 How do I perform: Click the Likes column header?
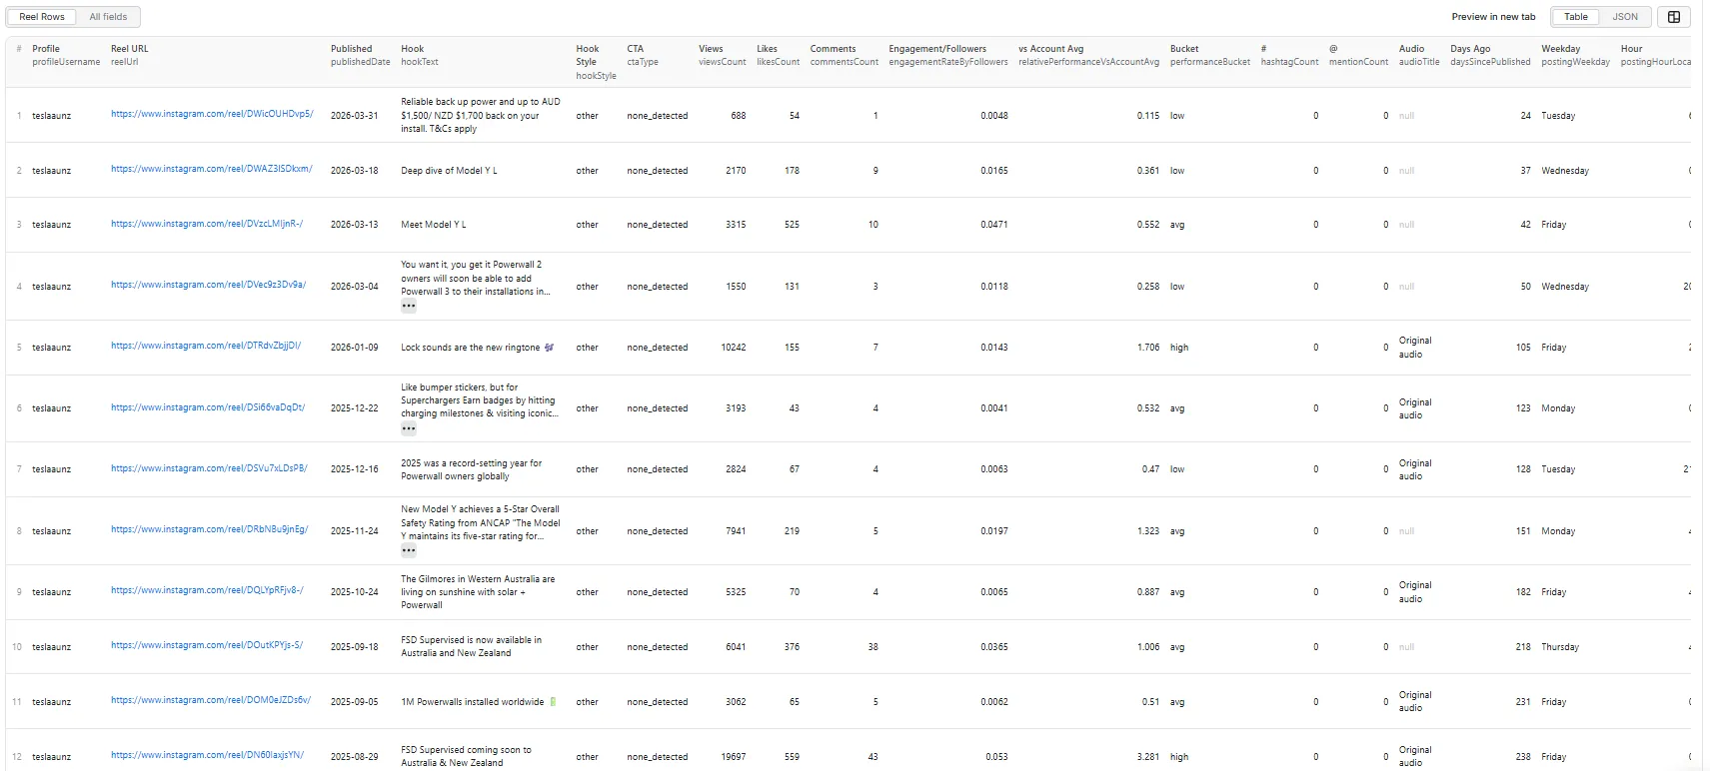778,55
